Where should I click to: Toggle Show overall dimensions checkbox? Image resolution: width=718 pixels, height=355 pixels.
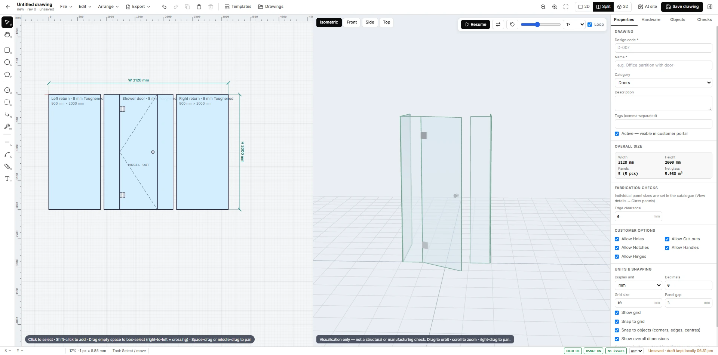[x=617, y=339]
